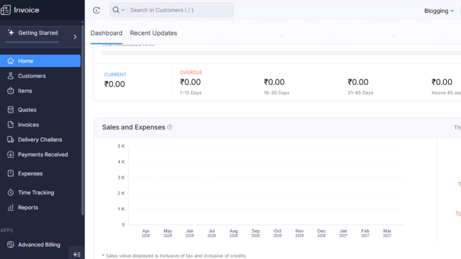This screenshot has width=461, height=259.
Task: Open Delivery Challans
Action: 40,139
